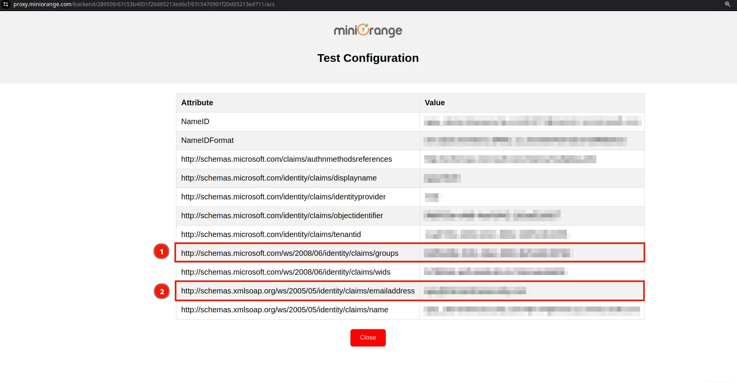The width and height of the screenshot is (737, 383).
Task: Select the red badge numbered 2
Action: (161, 291)
